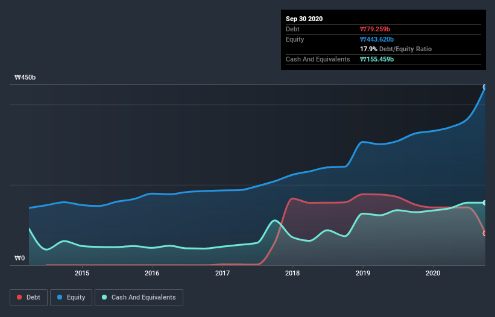Select the Equity endpoint marker on chart

pos(485,87)
